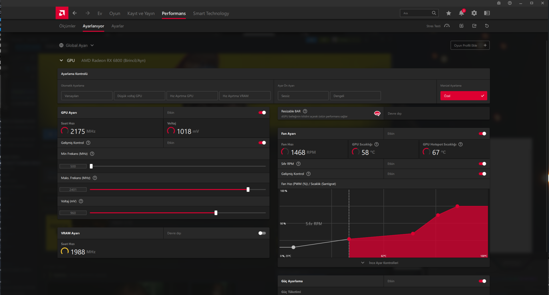Switch to the Oyun tab

[115, 13]
